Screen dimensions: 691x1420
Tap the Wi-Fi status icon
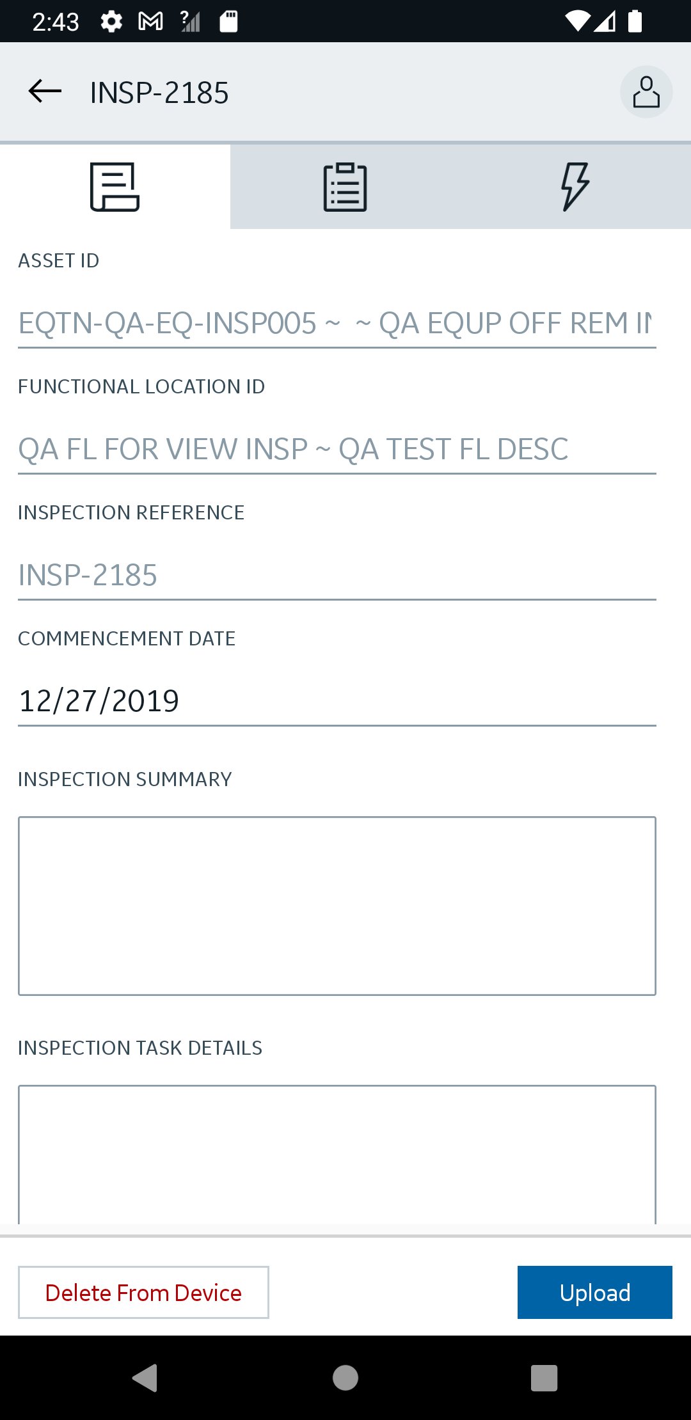pyautogui.click(x=577, y=22)
